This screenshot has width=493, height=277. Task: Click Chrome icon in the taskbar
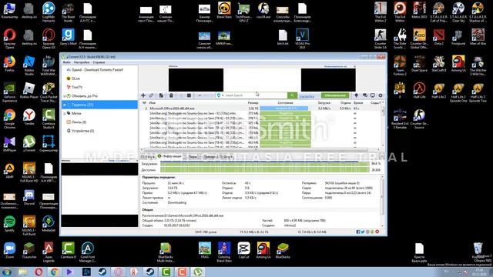(55, 272)
